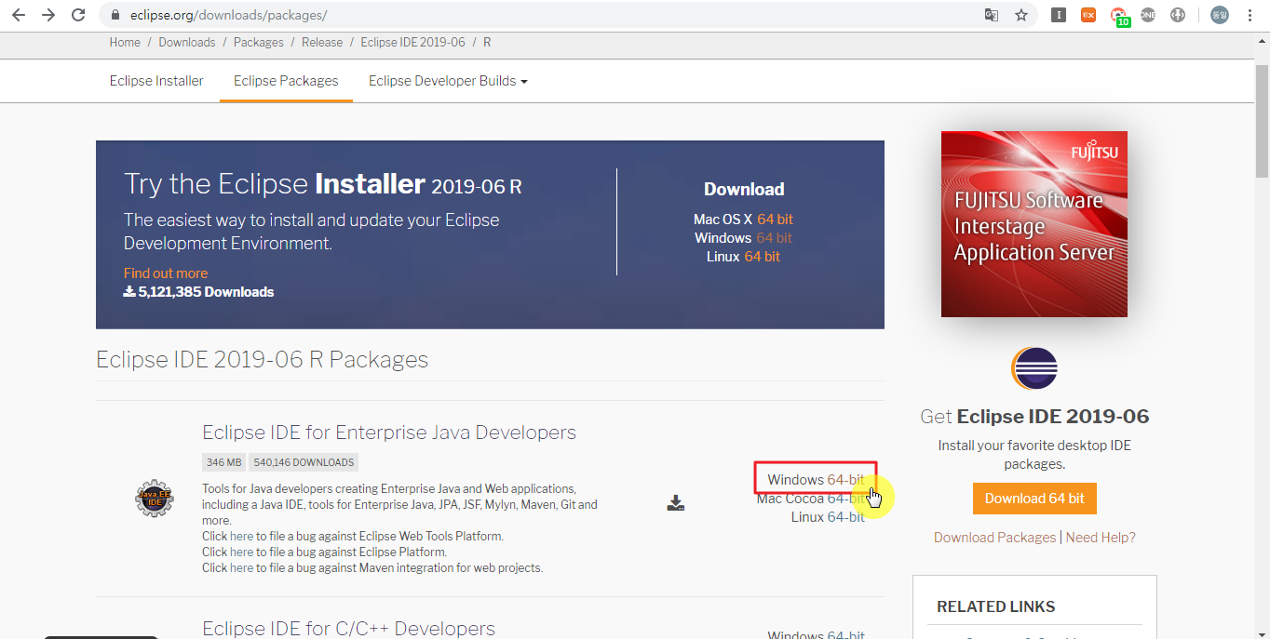Expand Eclipse Developer Builds dropdown
Image resolution: width=1270 pixels, height=639 pixels.
point(448,81)
